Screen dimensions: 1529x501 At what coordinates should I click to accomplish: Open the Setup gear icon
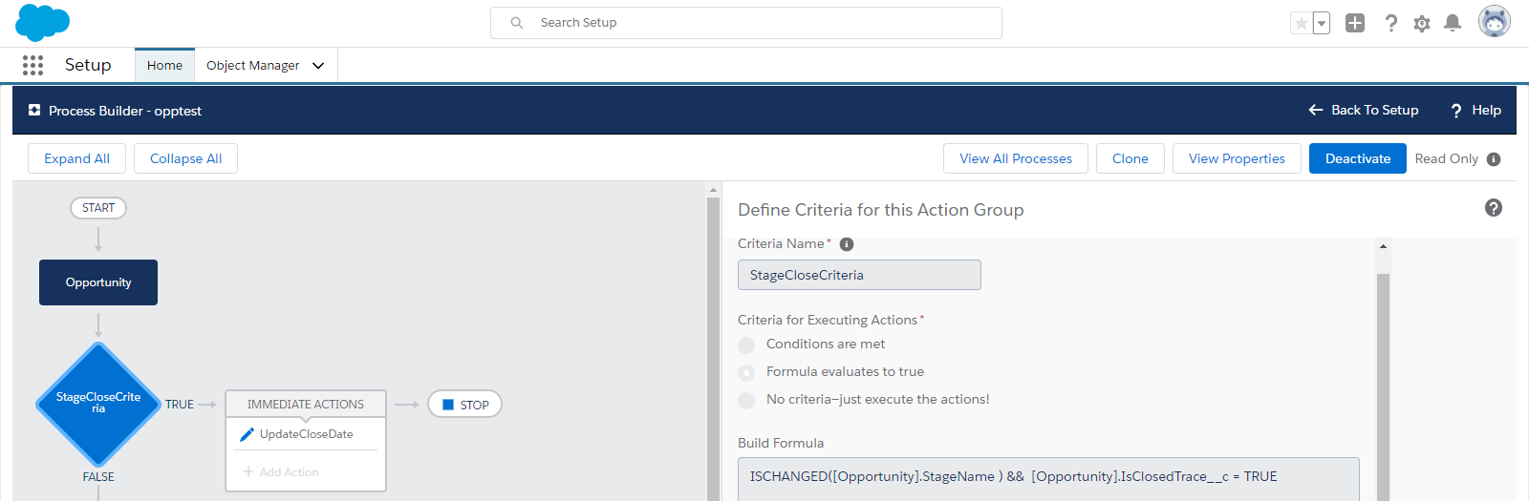pyautogui.click(x=1422, y=23)
